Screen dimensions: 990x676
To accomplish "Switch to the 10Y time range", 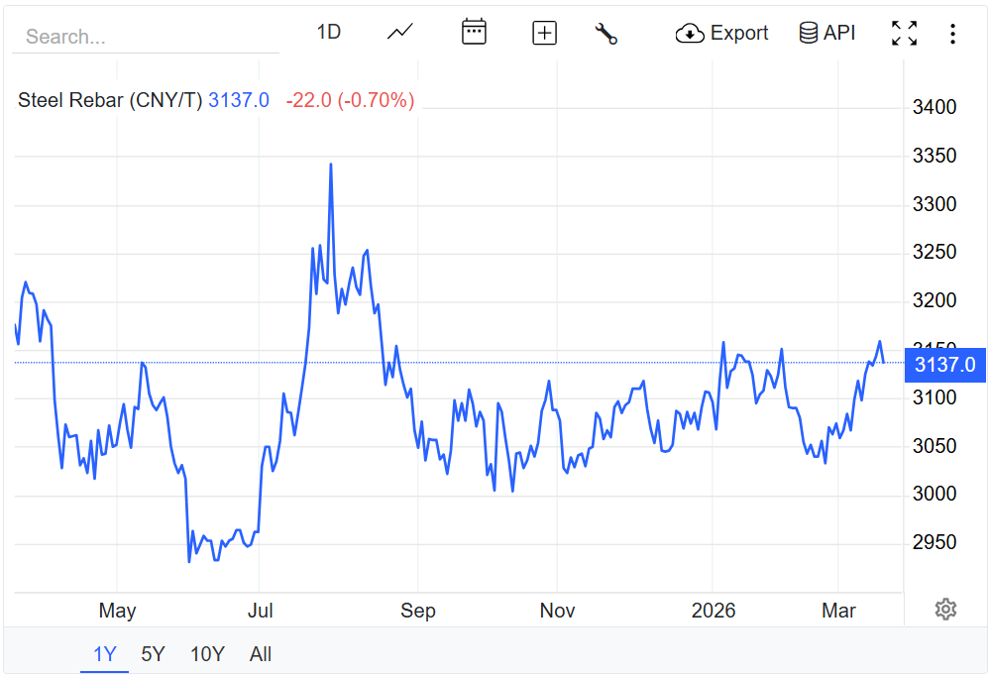I will pos(207,654).
